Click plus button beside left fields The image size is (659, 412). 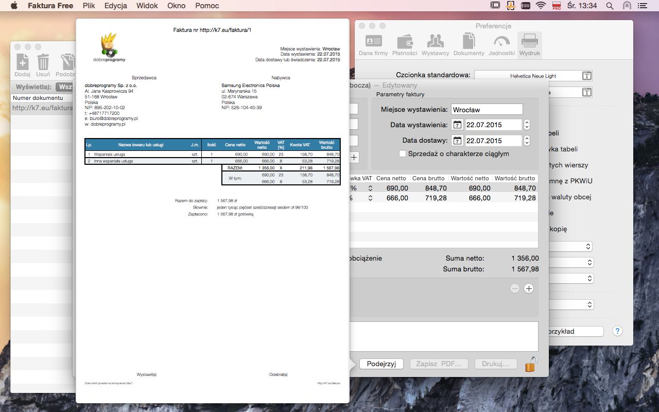(355, 158)
